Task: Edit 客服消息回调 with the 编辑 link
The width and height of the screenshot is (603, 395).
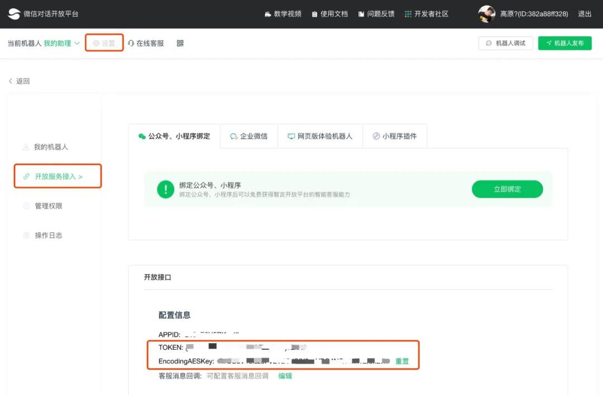Action: 285,375
